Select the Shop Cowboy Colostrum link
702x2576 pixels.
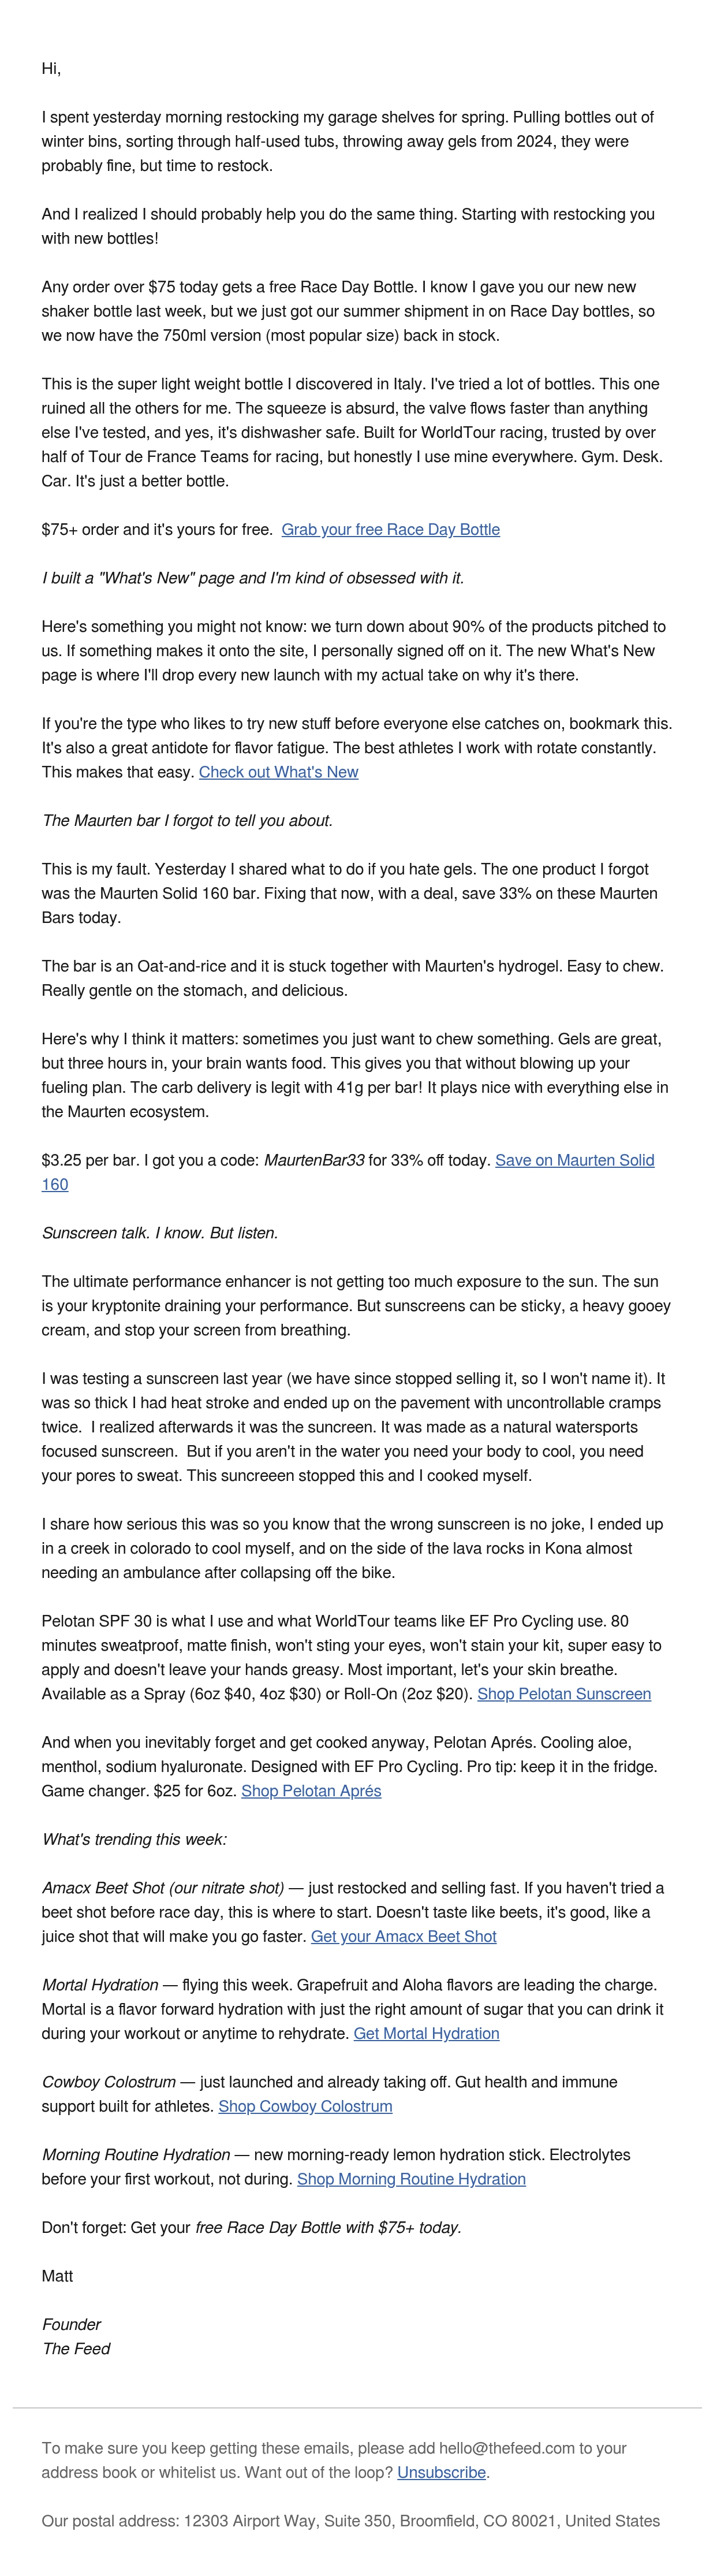coord(305,2106)
